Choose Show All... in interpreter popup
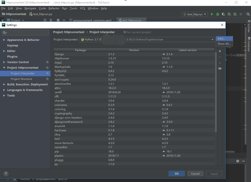 click(x=225, y=44)
